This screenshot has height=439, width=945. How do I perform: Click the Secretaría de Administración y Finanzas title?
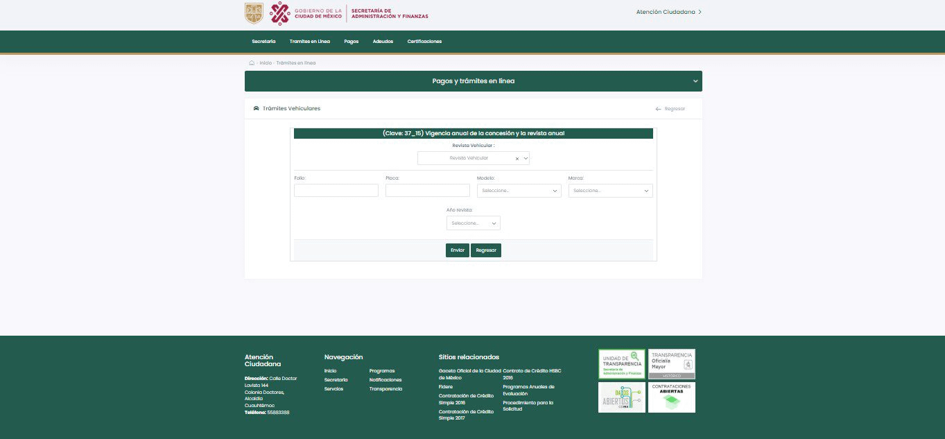tap(390, 13)
